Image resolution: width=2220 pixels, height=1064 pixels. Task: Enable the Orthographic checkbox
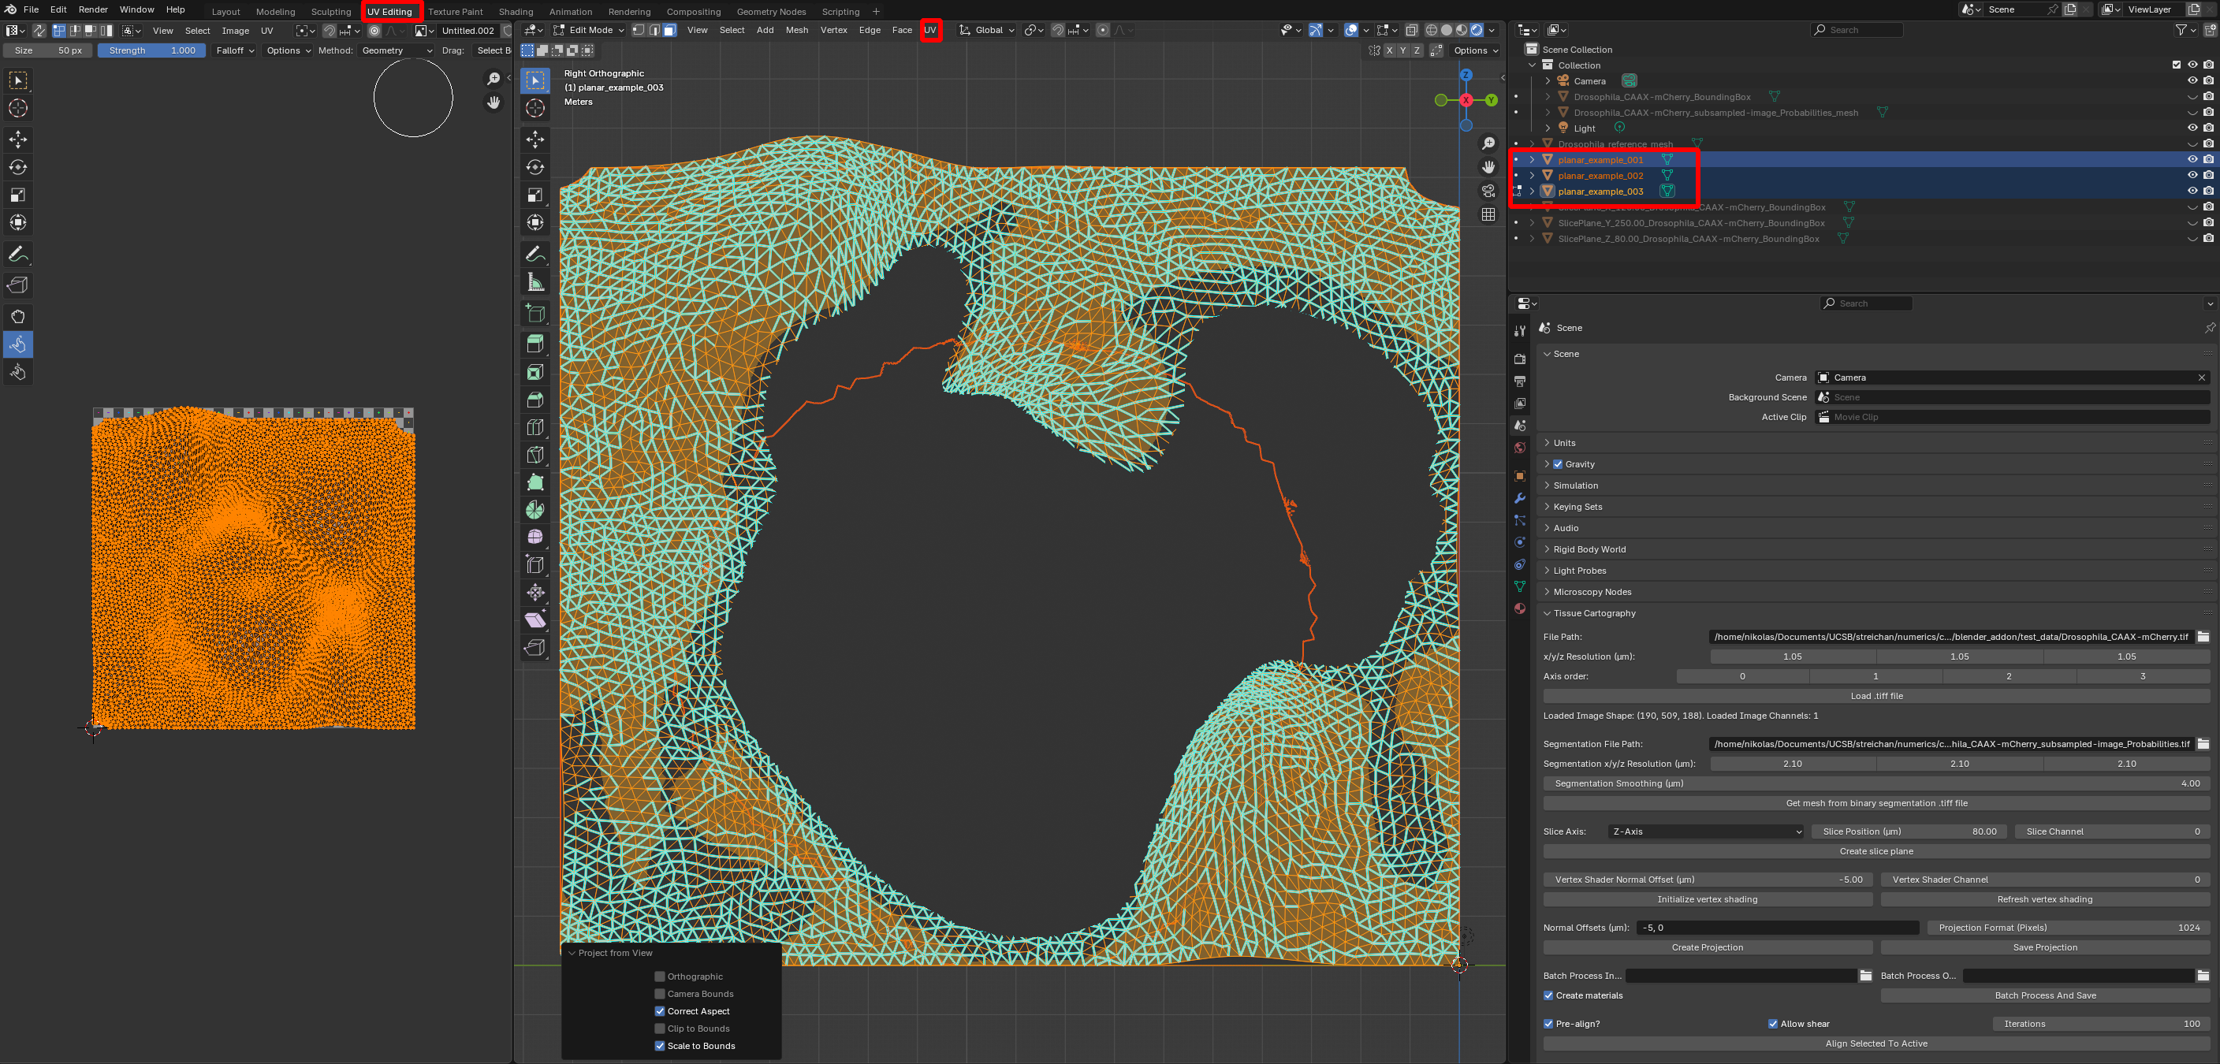[x=660, y=977]
